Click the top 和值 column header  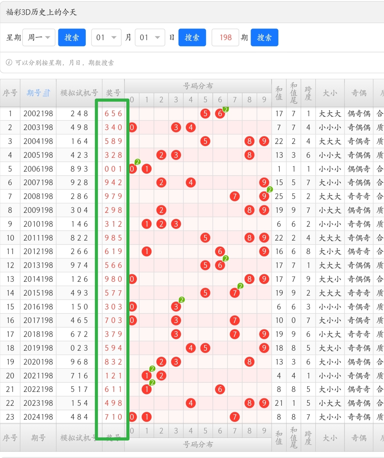[x=279, y=93]
